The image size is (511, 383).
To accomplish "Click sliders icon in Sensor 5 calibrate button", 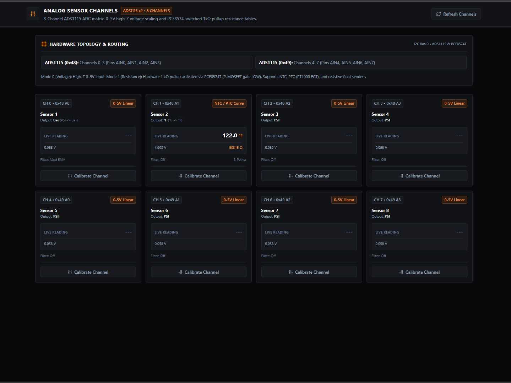I will pos(70,272).
